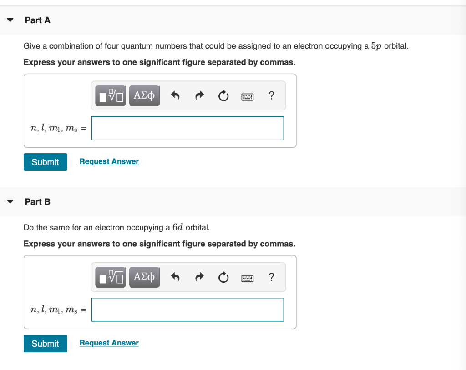Image resolution: width=466 pixels, height=370 pixels.
Task: Reset the Part A answer with the refresh icon
Action: [x=223, y=95]
